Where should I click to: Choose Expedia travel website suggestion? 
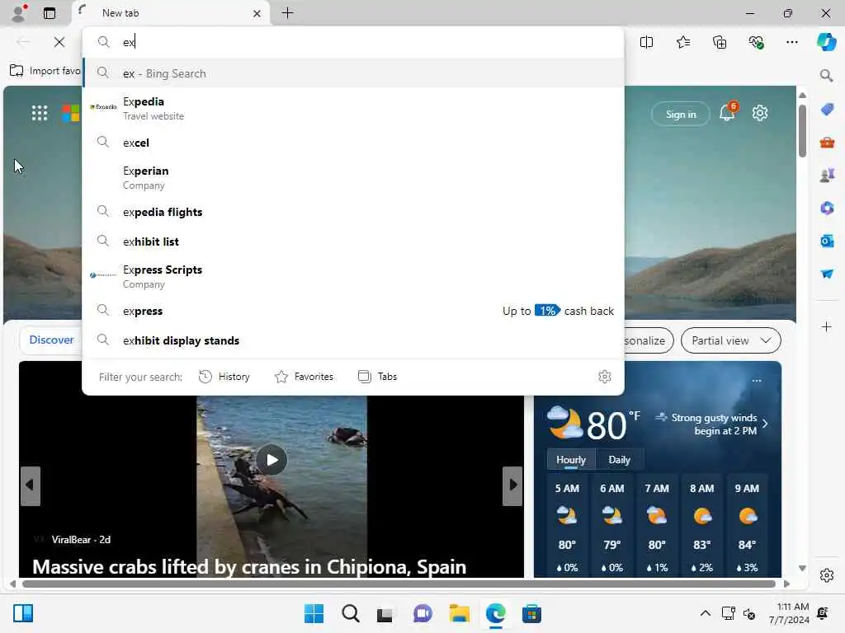pyautogui.click(x=353, y=108)
